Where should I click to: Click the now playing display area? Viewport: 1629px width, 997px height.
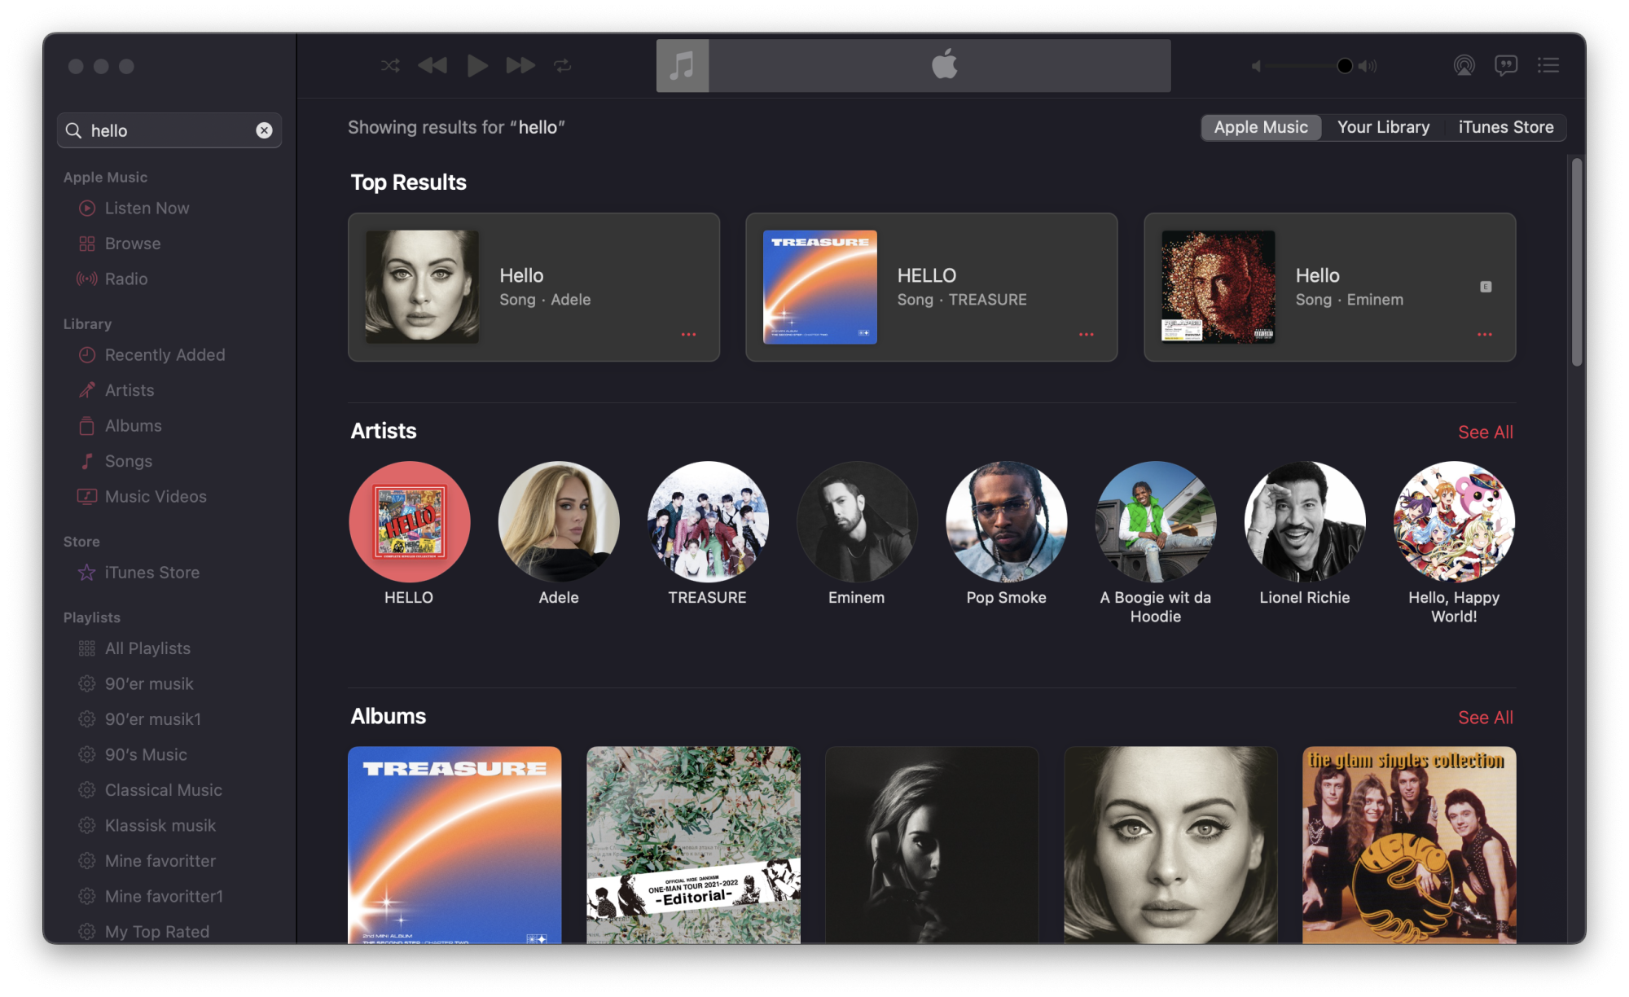[x=939, y=65]
